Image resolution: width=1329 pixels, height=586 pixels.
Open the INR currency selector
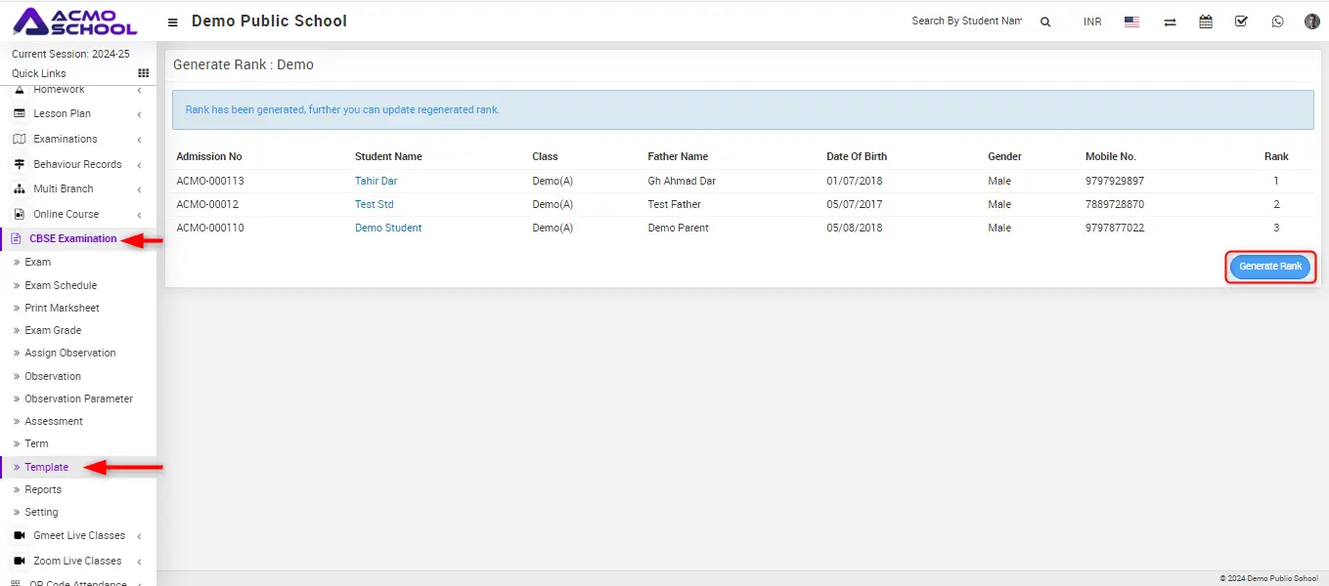(1092, 21)
